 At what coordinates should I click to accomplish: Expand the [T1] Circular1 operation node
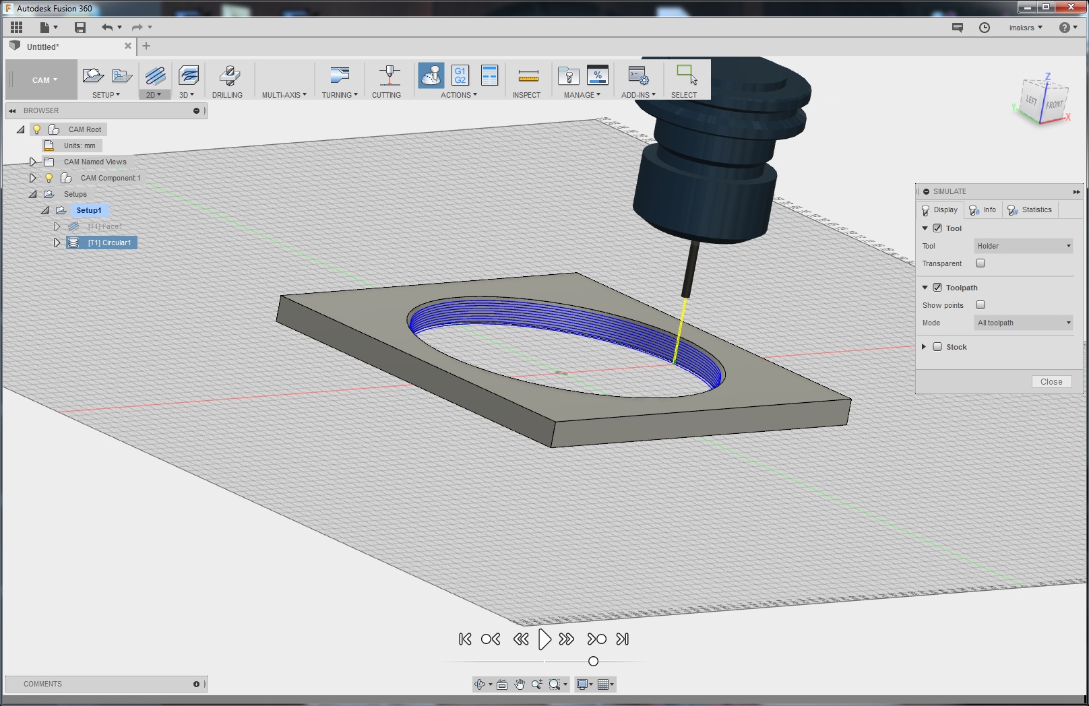(x=57, y=243)
